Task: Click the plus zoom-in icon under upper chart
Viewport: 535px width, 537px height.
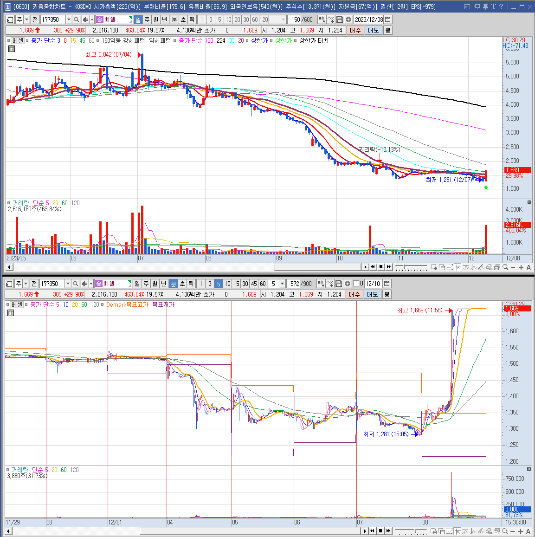Action: pos(521,267)
